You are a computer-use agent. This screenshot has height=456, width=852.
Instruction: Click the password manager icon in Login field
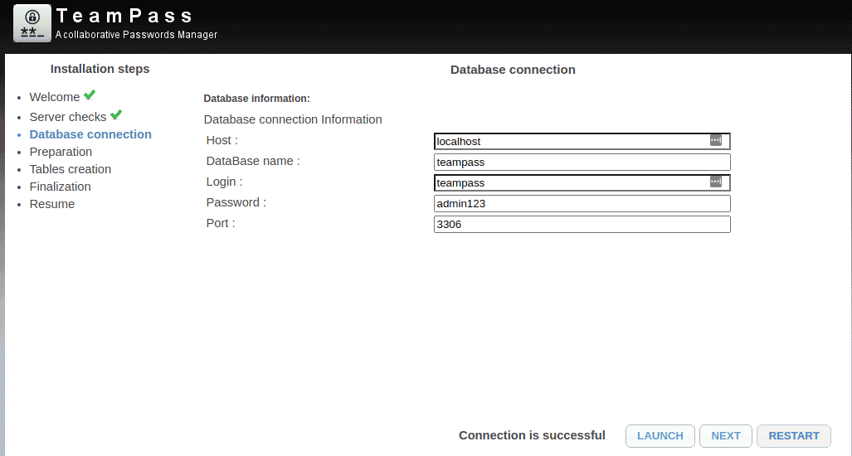tap(716, 182)
